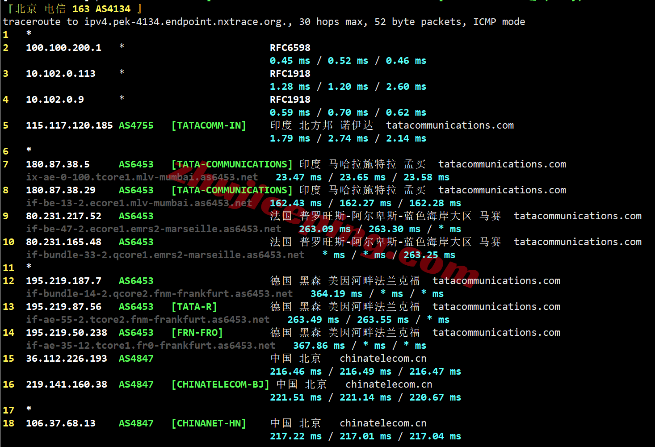The width and height of the screenshot is (655, 447).
Task: Click IP address 100.100.200.1
Action: [63, 48]
